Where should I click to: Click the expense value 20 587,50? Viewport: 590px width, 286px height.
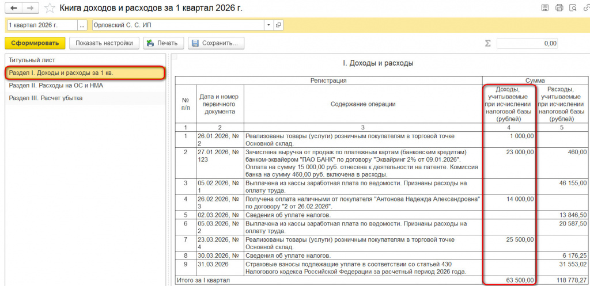coord(572,224)
